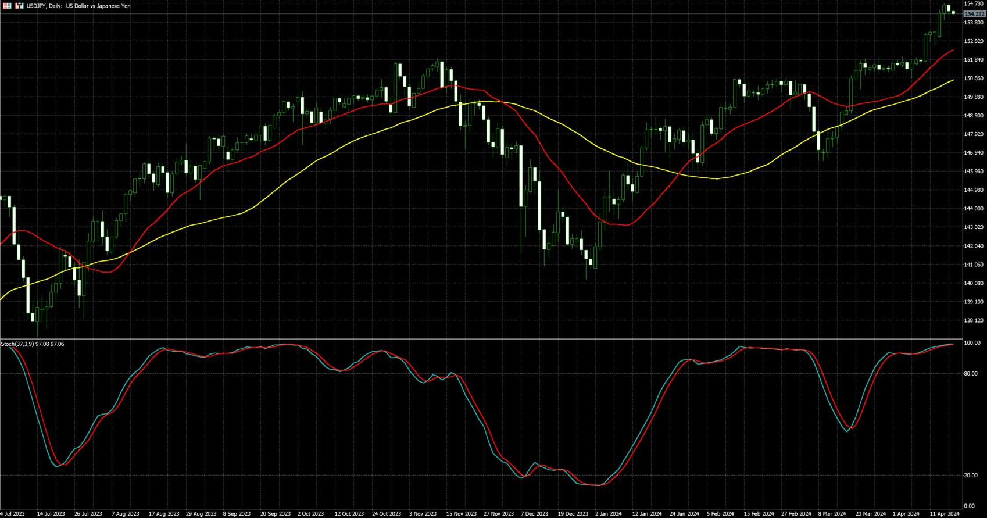Image resolution: width=987 pixels, height=518 pixels.
Task: Click the highlighted current price 154.232 tag
Action: [974, 14]
